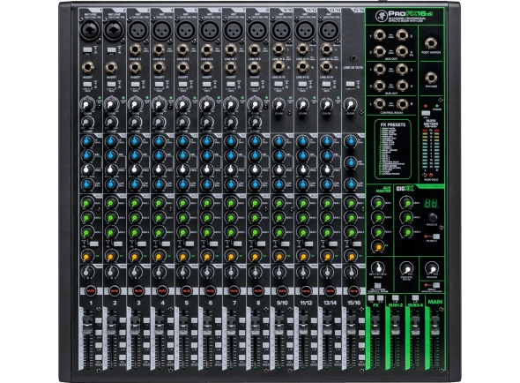Click the channel 4 Comp knob
The image size is (520, 383).
point(159,123)
